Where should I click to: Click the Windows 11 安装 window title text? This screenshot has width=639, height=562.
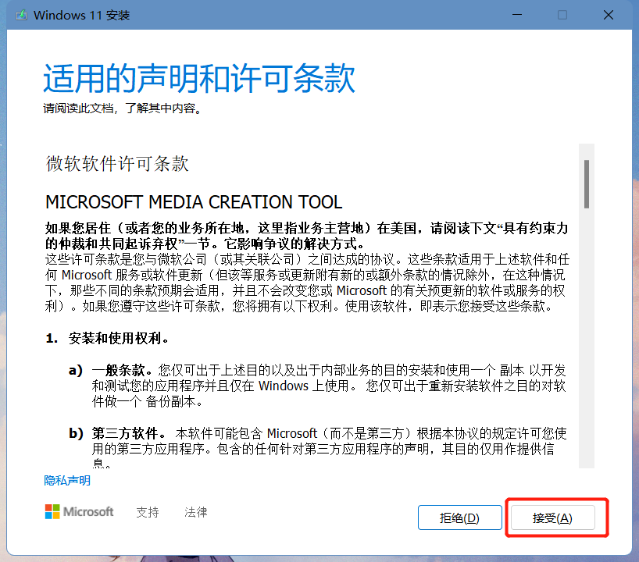pyautogui.click(x=81, y=16)
